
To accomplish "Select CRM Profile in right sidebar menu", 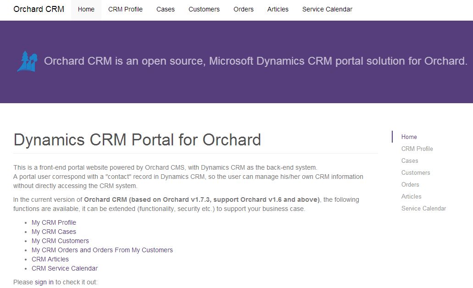I will coord(417,149).
